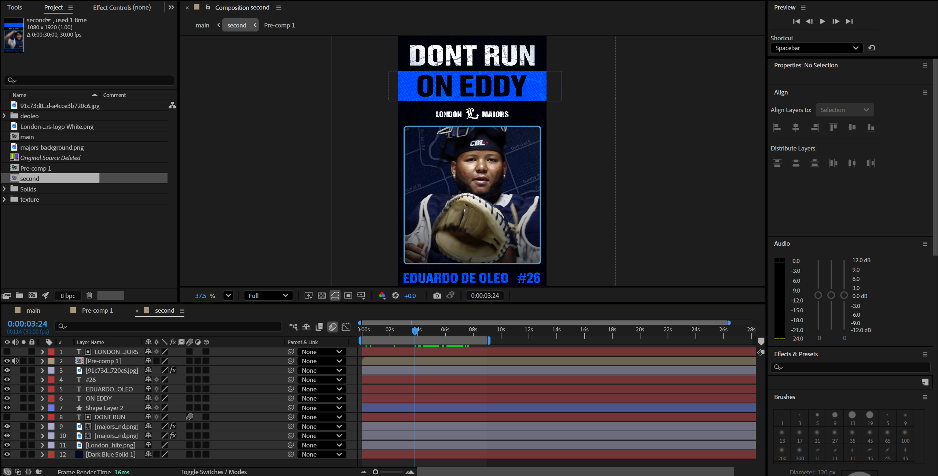Click the Tools panel tab

14,7
